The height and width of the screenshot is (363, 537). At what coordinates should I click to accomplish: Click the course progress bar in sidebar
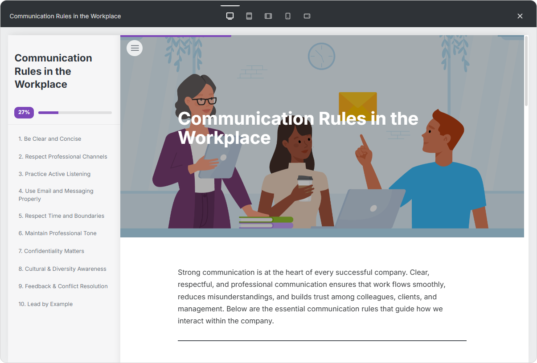click(75, 113)
